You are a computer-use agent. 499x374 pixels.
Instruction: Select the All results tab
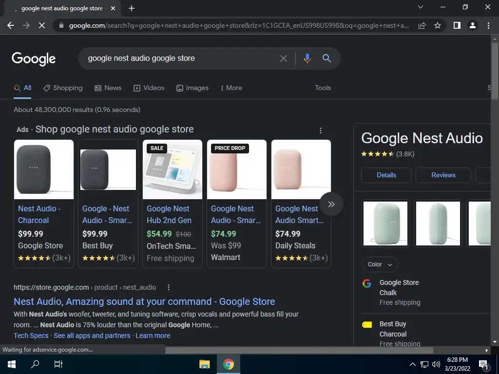(22, 88)
